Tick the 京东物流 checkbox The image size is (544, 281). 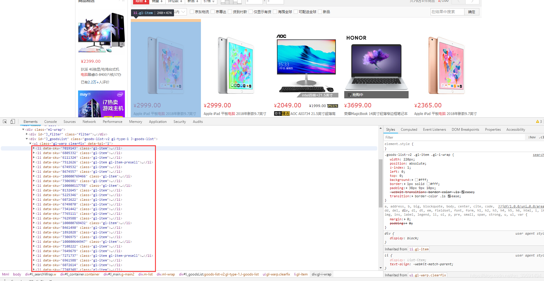point(192,12)
